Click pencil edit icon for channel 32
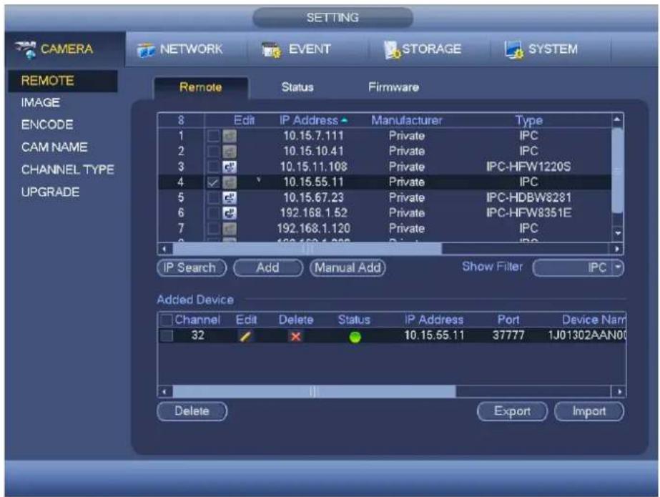 coord(245,336)
